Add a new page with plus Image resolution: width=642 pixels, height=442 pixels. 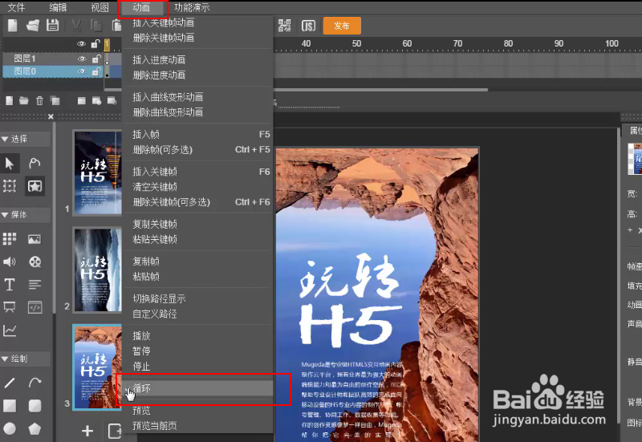point(87,431)
